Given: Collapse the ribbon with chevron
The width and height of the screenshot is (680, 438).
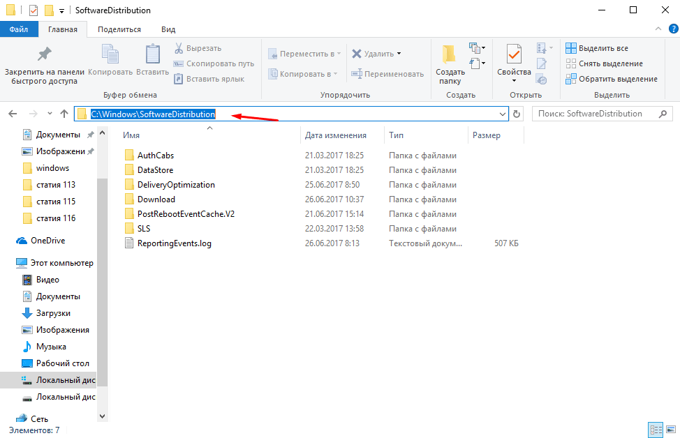Looking at the screenshot, I should 658,29.
